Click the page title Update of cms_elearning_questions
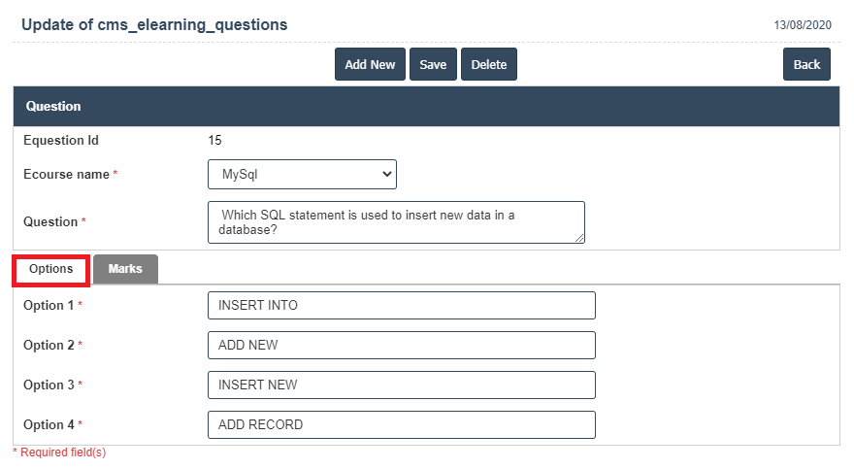 coord(154,24)
